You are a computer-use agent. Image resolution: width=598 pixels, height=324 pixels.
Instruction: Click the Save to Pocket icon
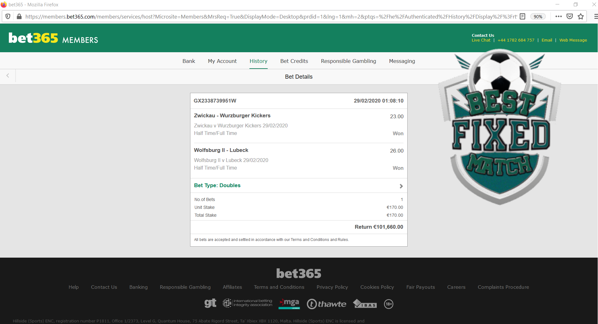click(570, 16)
